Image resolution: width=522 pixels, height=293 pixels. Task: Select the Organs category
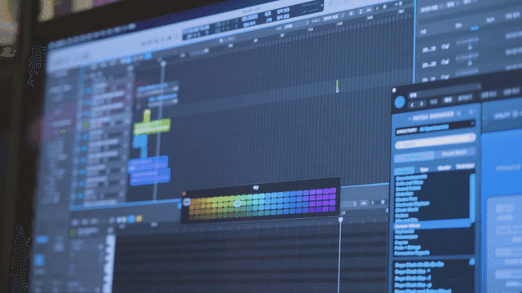point(401,243)
